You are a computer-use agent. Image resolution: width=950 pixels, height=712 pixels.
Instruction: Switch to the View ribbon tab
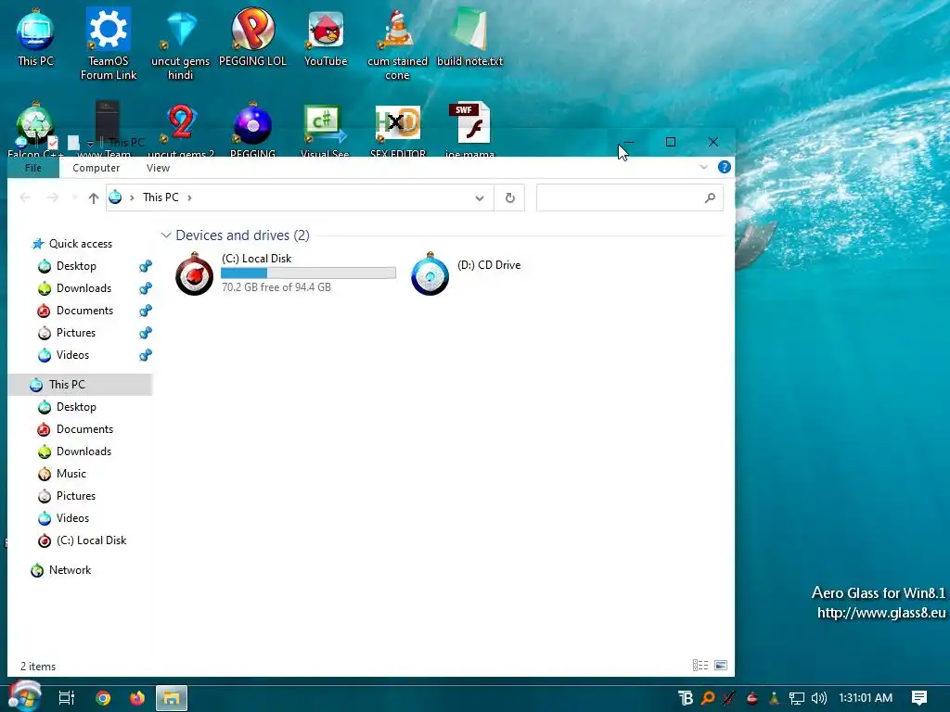[158, 168]
